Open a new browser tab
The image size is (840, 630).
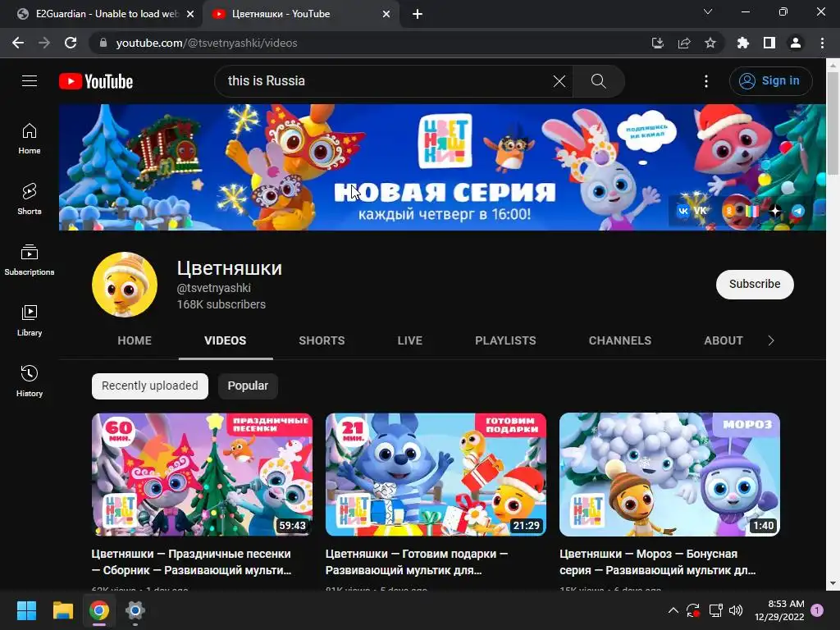coord(418,14)
